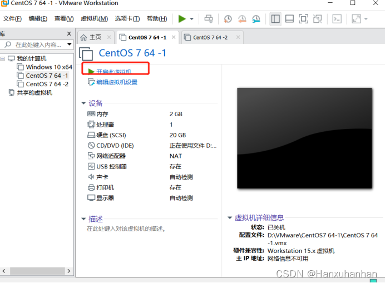Click the 2 GB memory value
This screenshot has height=283, width=385.
point(176,114)
